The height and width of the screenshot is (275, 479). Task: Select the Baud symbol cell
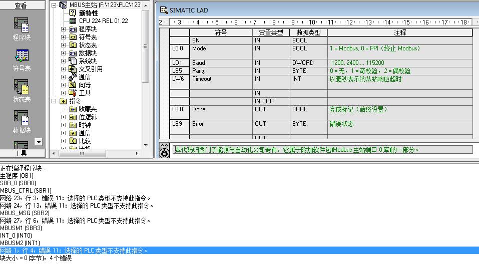click(x=221, y=63)
